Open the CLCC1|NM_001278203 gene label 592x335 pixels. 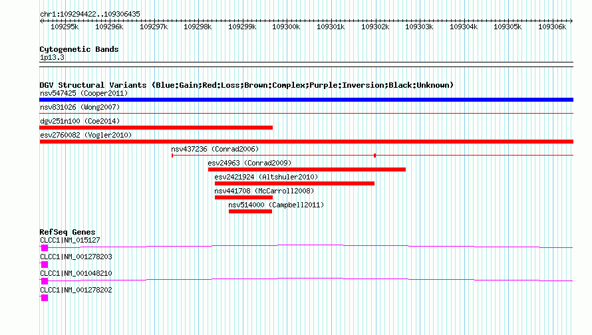(x=76, y=257)
